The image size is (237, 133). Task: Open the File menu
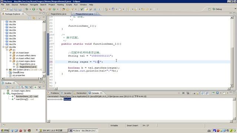tap(3, 5)
